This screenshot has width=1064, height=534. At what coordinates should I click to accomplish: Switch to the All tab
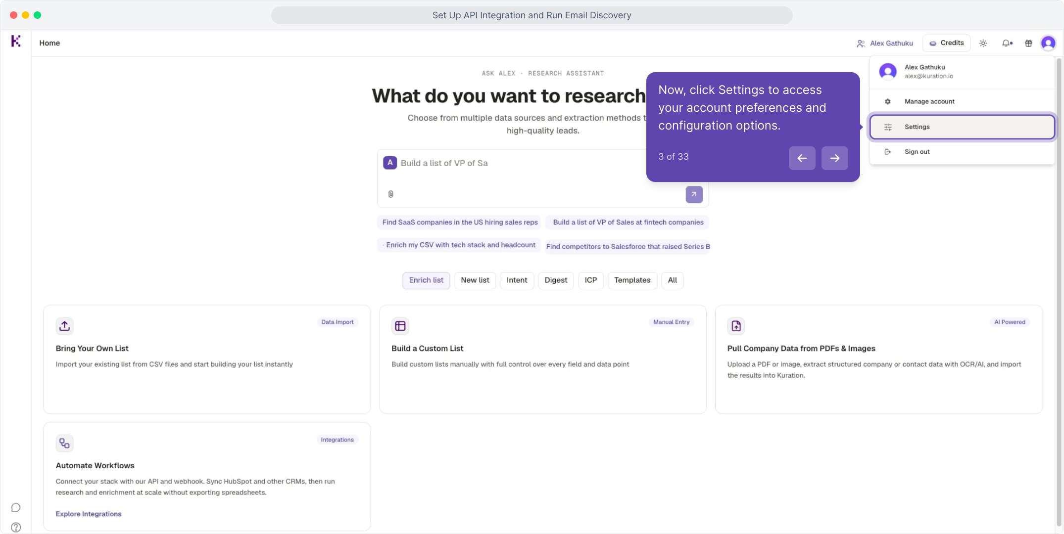pyautogui.click(x=672, y=280)
